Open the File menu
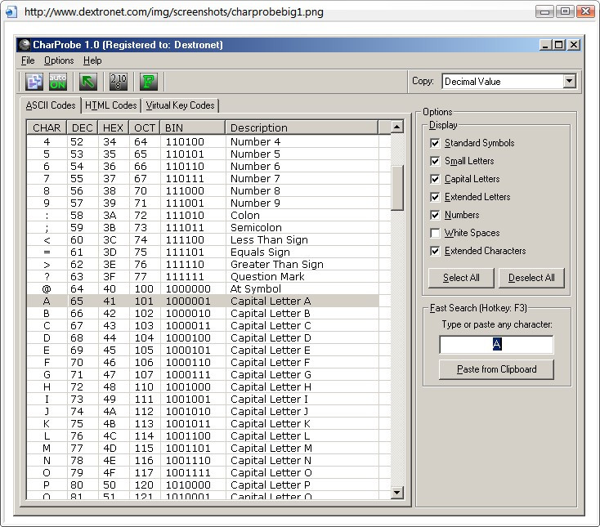Image resolution: width=600 pixels, height=527 pixels. tap(28, 60)
